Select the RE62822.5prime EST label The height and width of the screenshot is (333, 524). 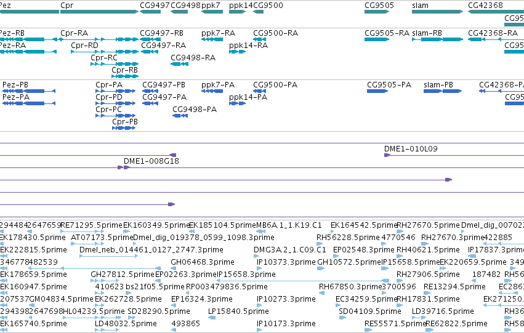click(456, 324)
